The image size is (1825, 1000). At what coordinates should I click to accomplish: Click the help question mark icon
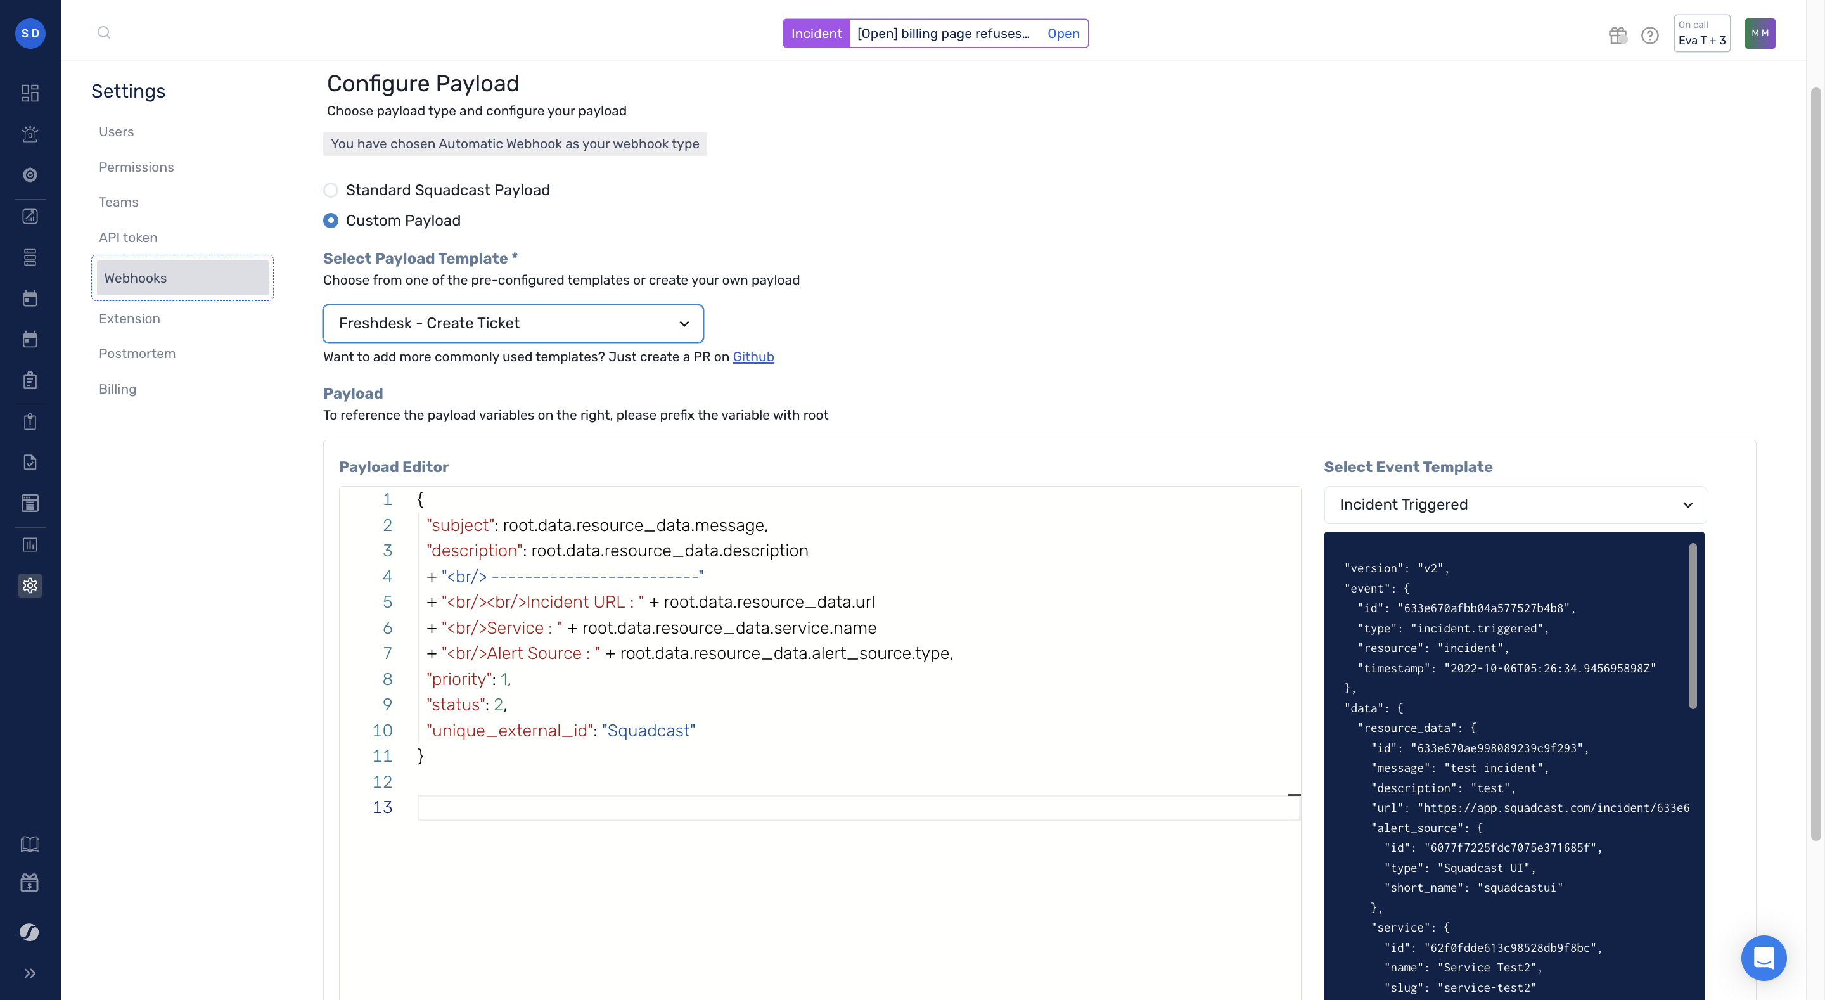(x=1649, y=35)
